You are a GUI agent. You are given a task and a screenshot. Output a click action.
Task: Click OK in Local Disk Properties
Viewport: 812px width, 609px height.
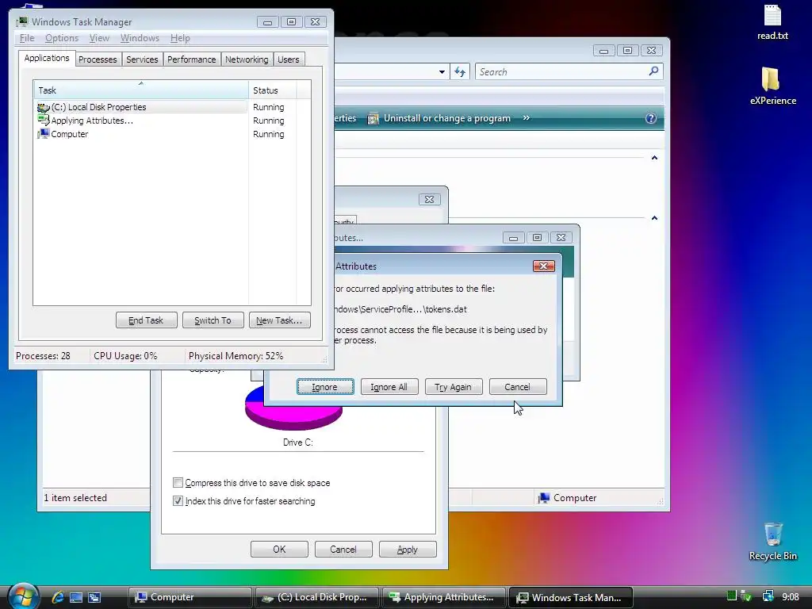279,549
